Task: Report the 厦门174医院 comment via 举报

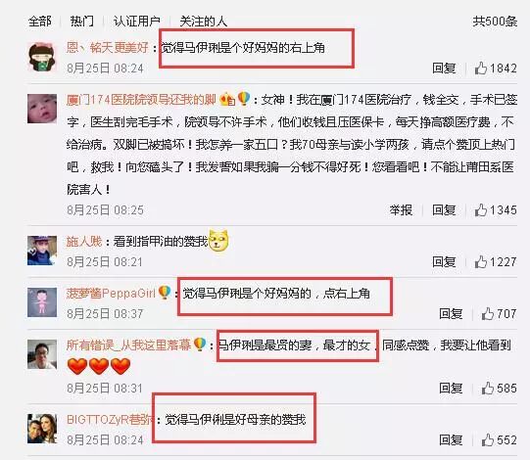Action: coord(401,210)
